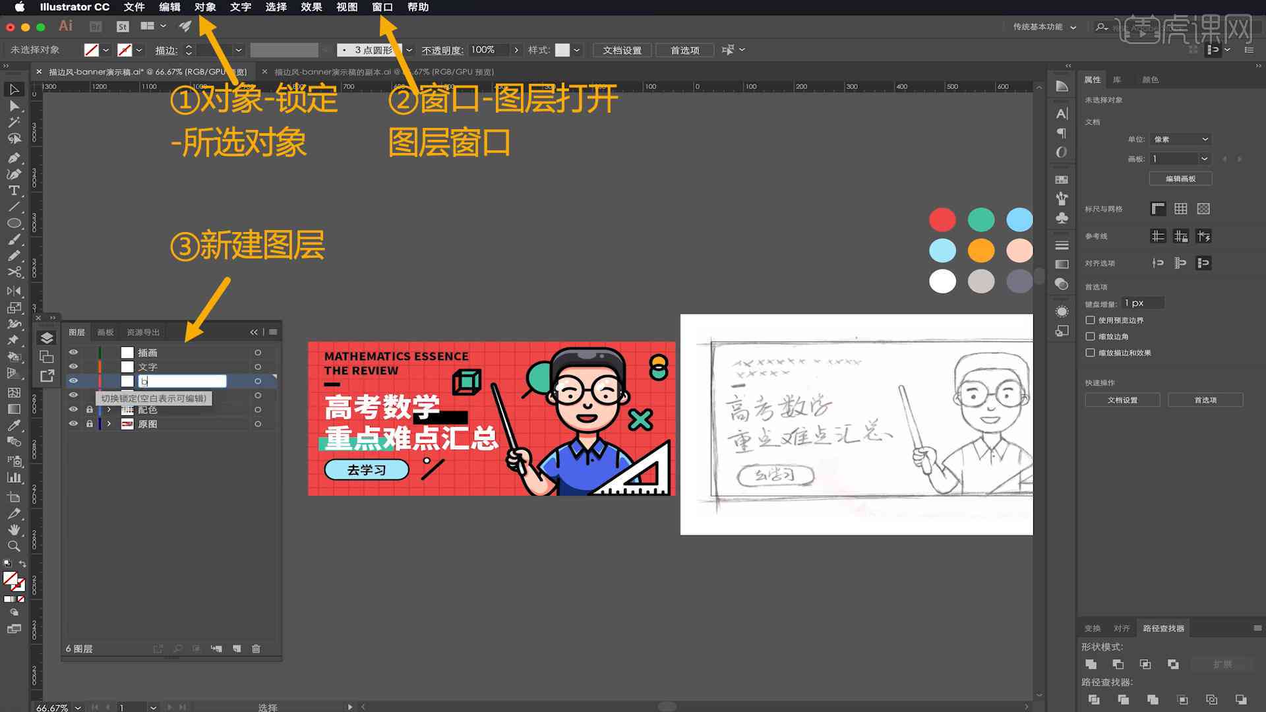Expand the 配色 layer group
Screen dimensions: 1266x712
tap(109, 409)
